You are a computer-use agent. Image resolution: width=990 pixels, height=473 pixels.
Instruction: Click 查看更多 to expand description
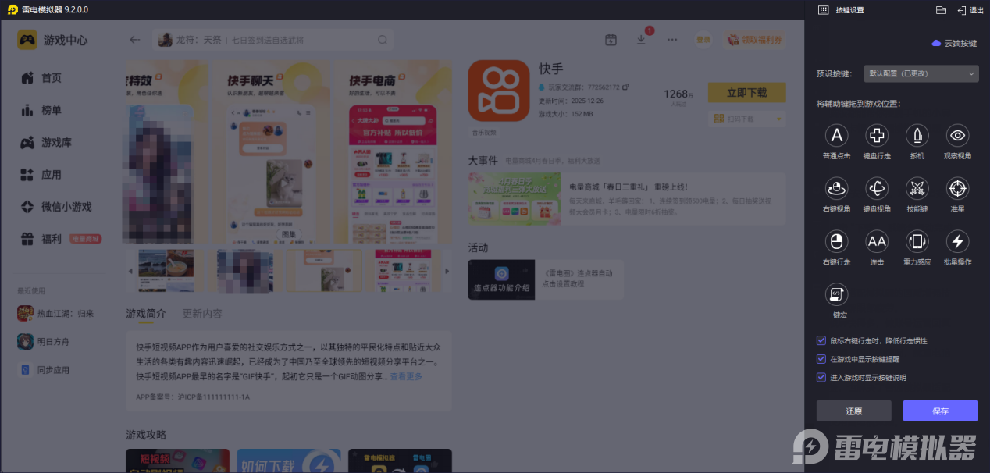point(406,376)
